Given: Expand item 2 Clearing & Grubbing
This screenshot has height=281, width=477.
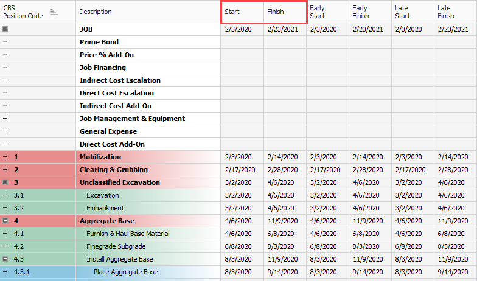Looking at the screenshot, I should [x=5, y=170].
